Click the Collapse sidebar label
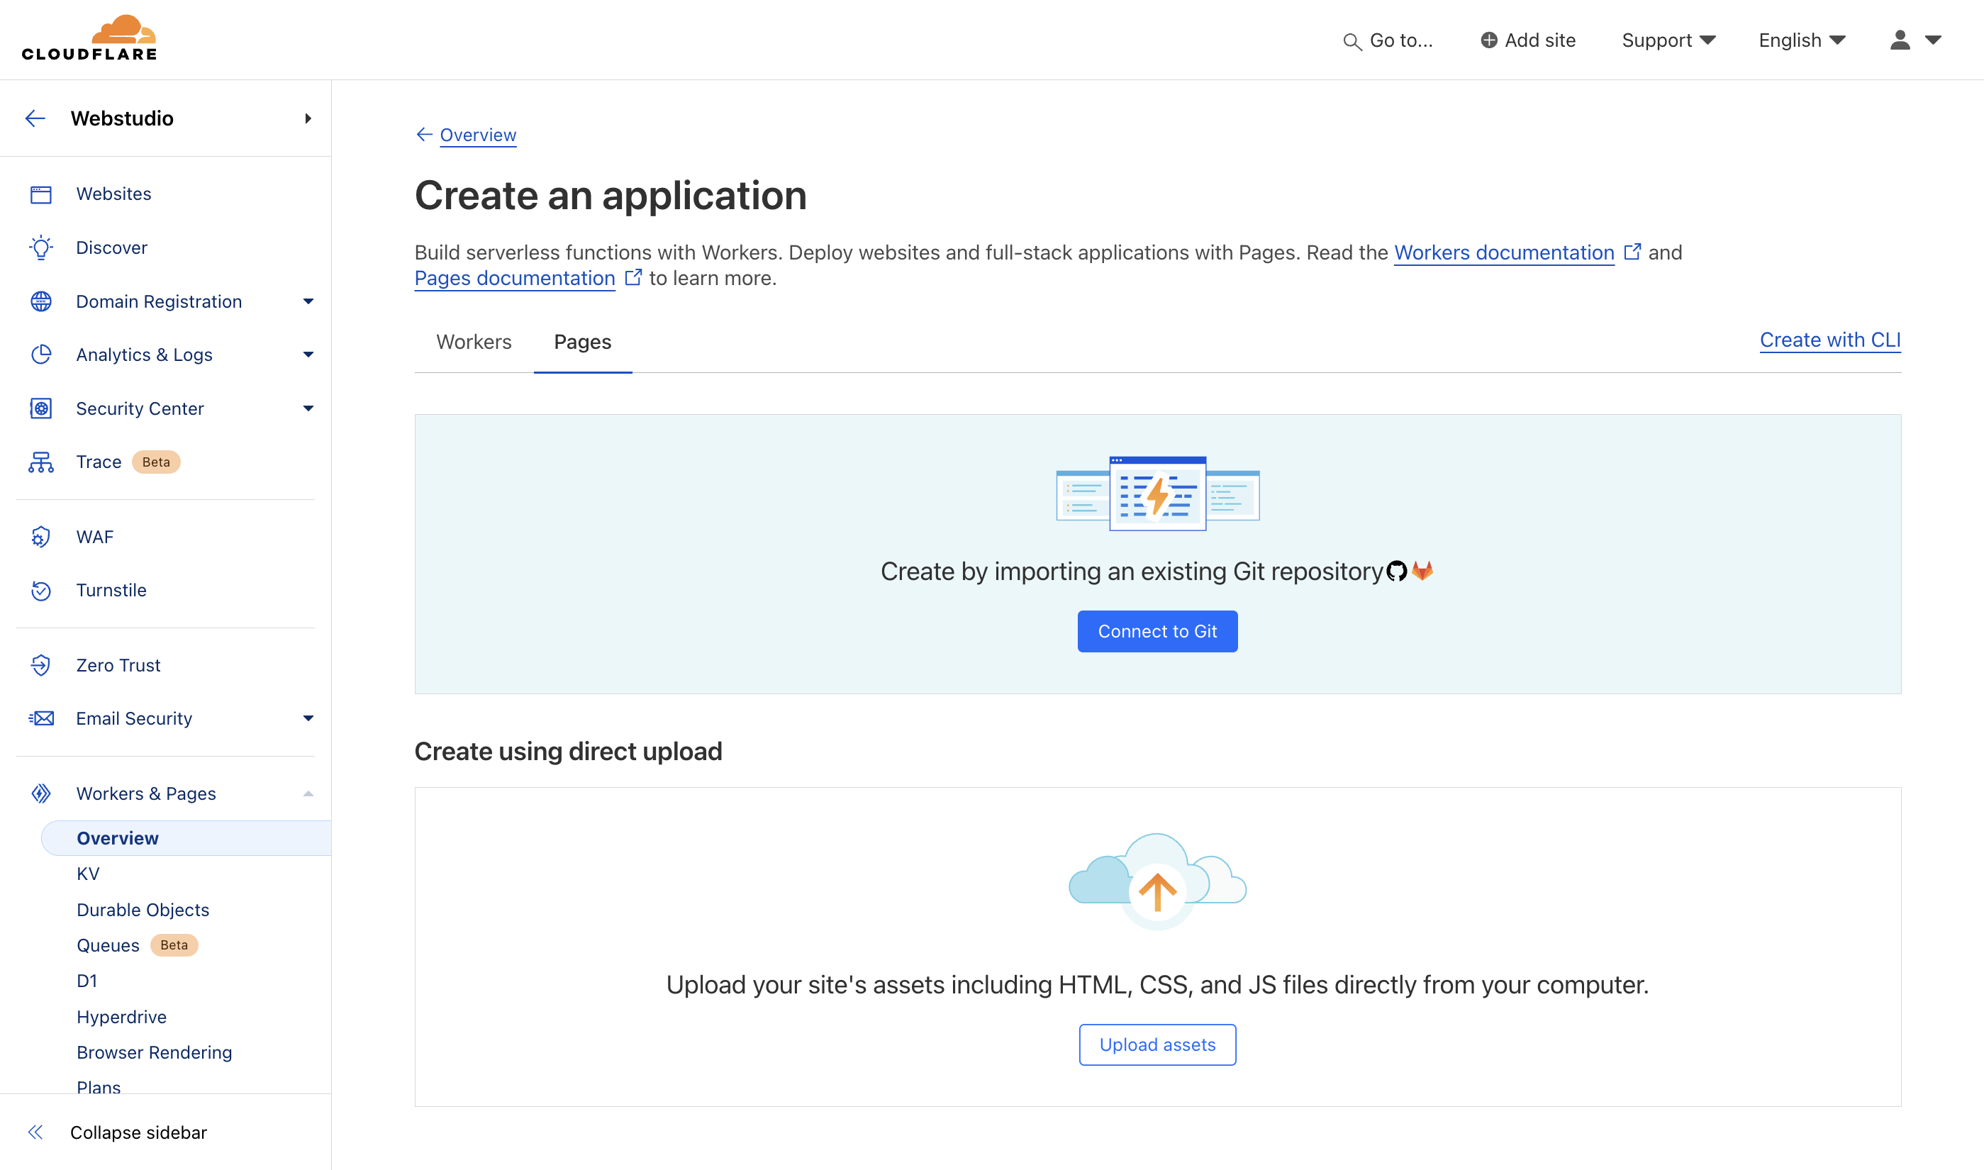Viewport: 1984px width, 1170px height. 139,1132
